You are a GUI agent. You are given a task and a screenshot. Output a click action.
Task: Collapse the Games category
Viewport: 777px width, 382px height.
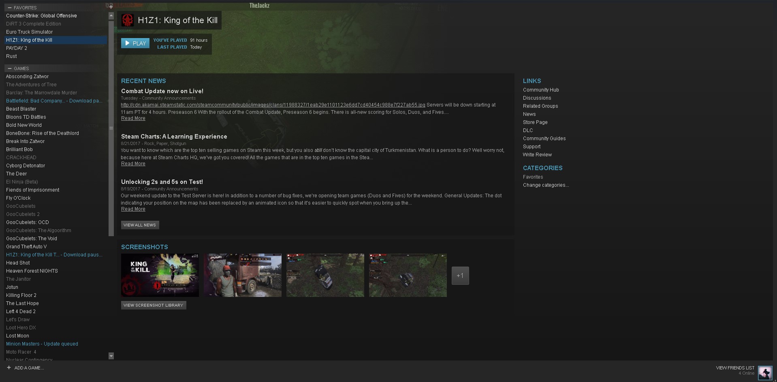(10, 68)
